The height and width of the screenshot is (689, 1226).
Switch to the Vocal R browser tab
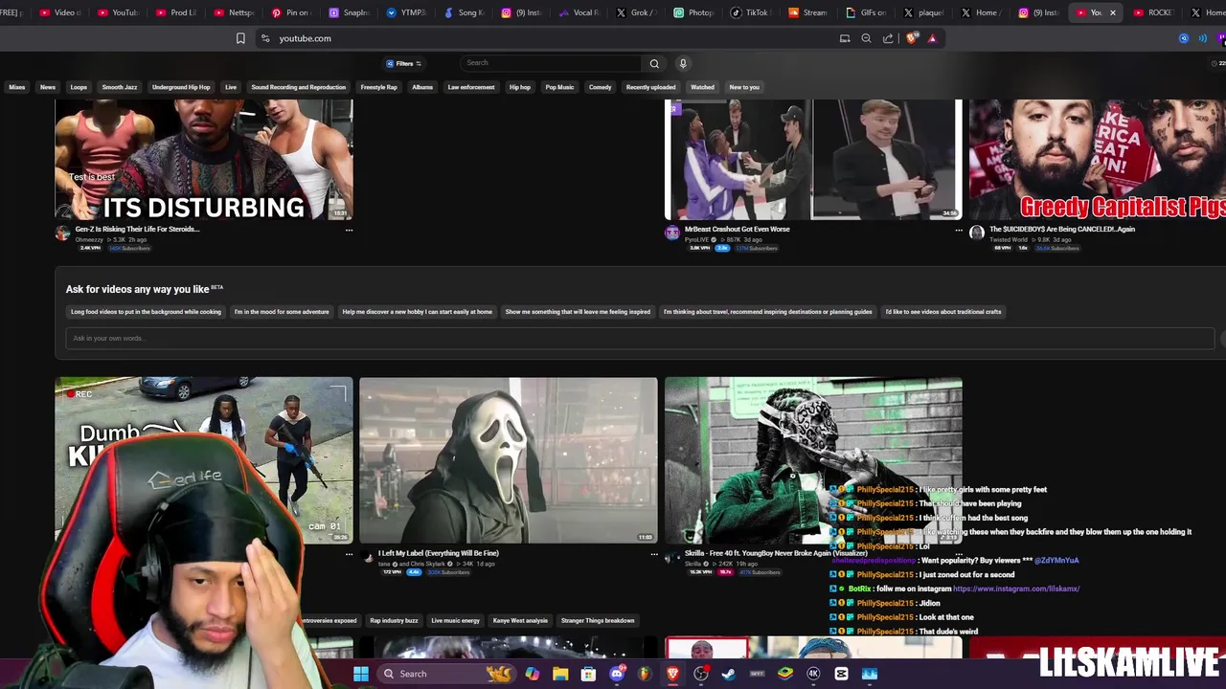tap(579, 12)
